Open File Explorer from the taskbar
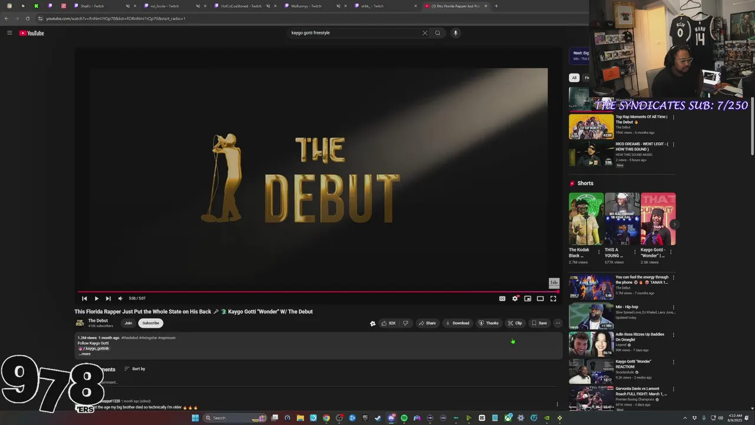 [300, 418]
